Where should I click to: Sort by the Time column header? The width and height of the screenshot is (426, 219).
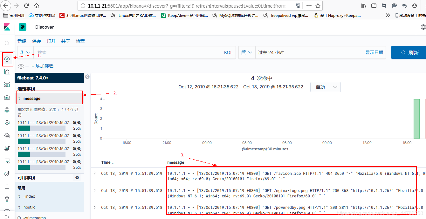tap(107, 162)
